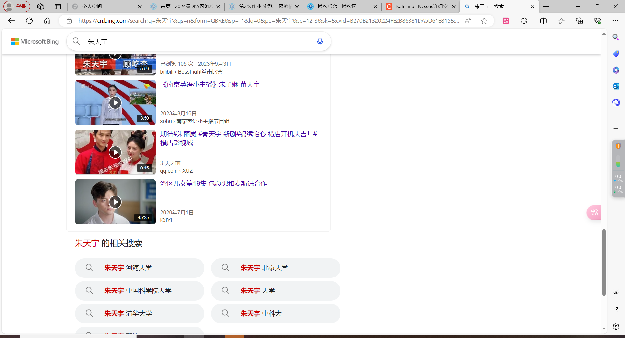Click the address bar URL

coord(269,21)
